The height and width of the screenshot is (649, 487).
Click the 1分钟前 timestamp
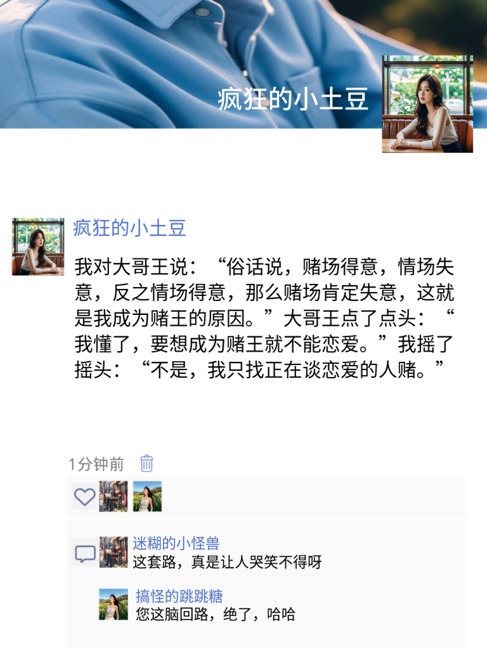pos(96,465)
